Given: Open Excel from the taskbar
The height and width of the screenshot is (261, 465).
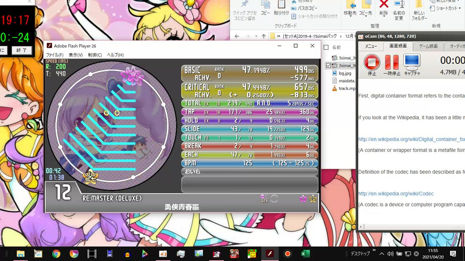Looking at the screenshot, I should 305,254.
